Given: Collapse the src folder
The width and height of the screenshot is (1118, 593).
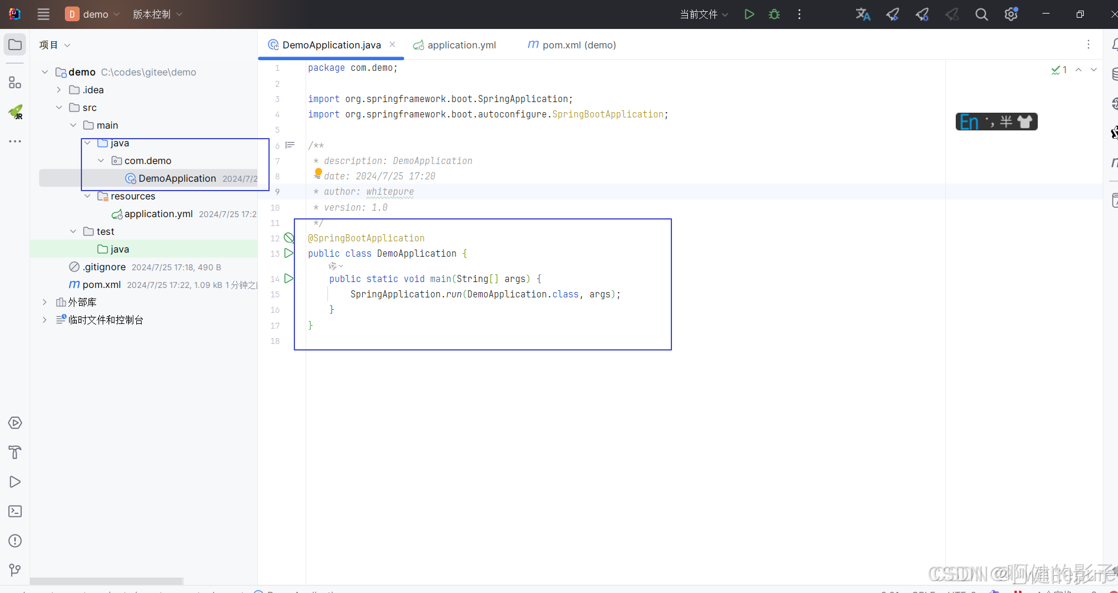Looking at the screenshot, I should click(59, 107).
